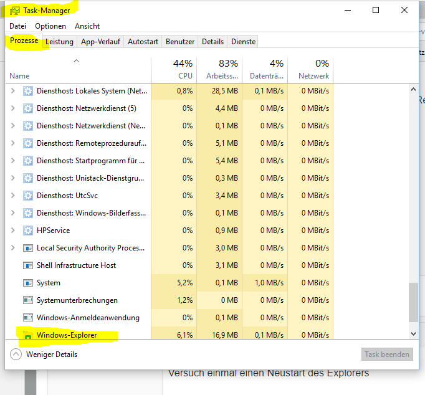Viewport: 425px width, 395px height.
Task: Click the Task beenden button
Action: [x=387, y=355]
